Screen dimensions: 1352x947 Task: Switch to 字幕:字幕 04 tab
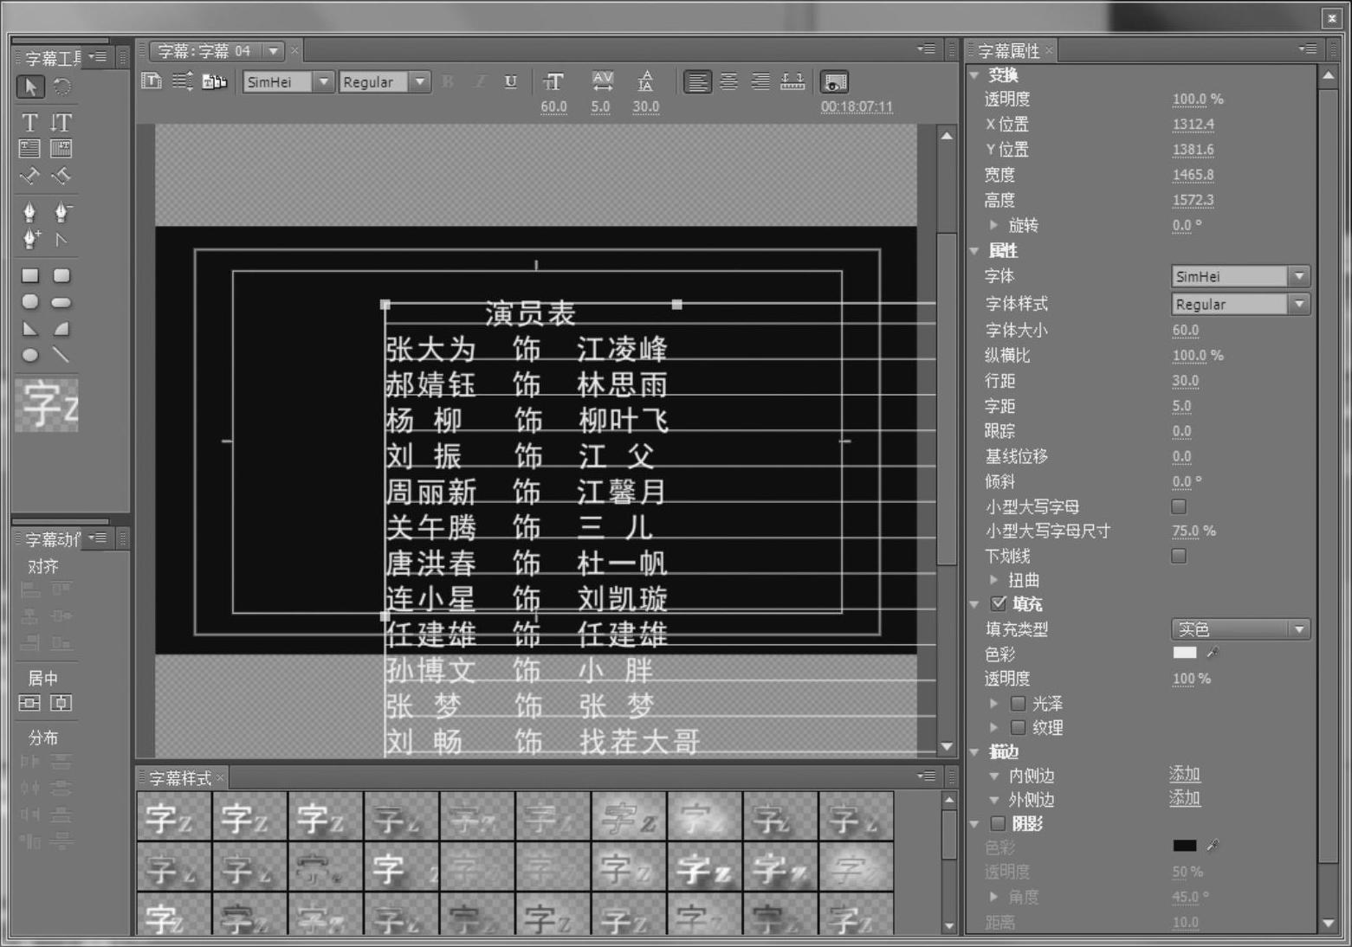tap(204, 51)
